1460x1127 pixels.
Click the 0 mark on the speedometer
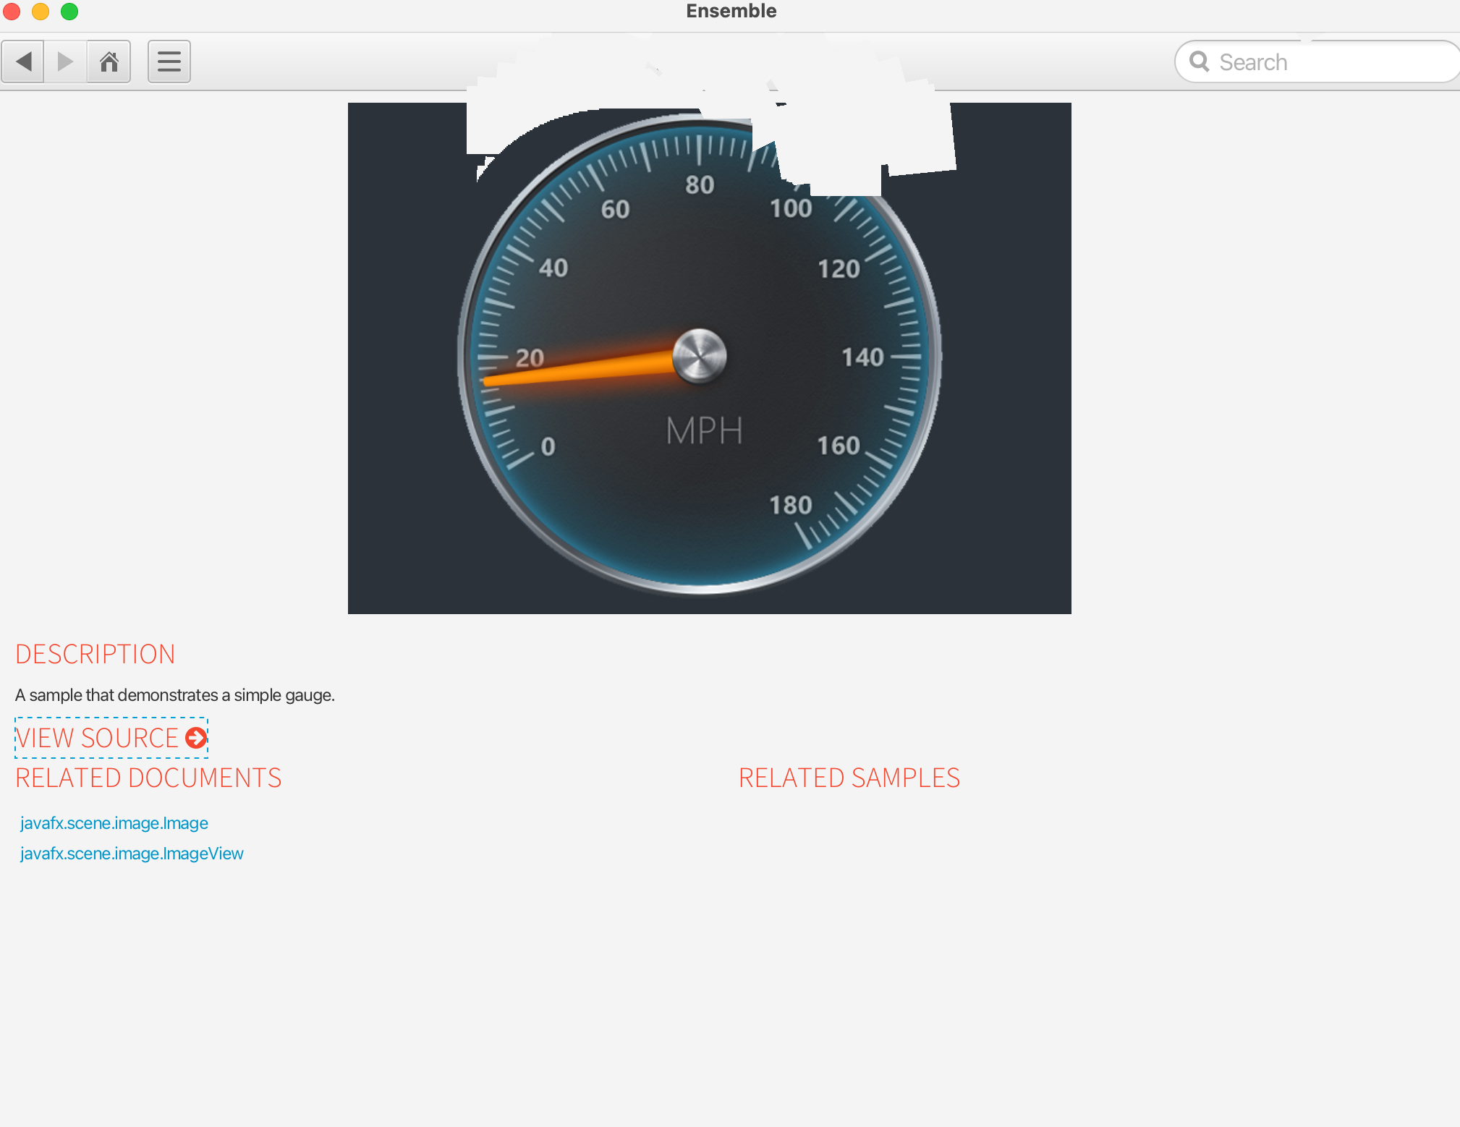coord(548,446)
